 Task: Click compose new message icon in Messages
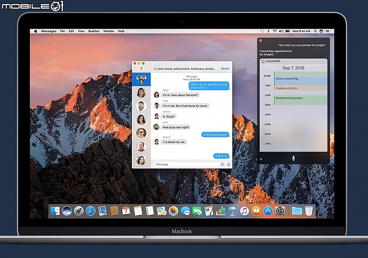(141, 69)
